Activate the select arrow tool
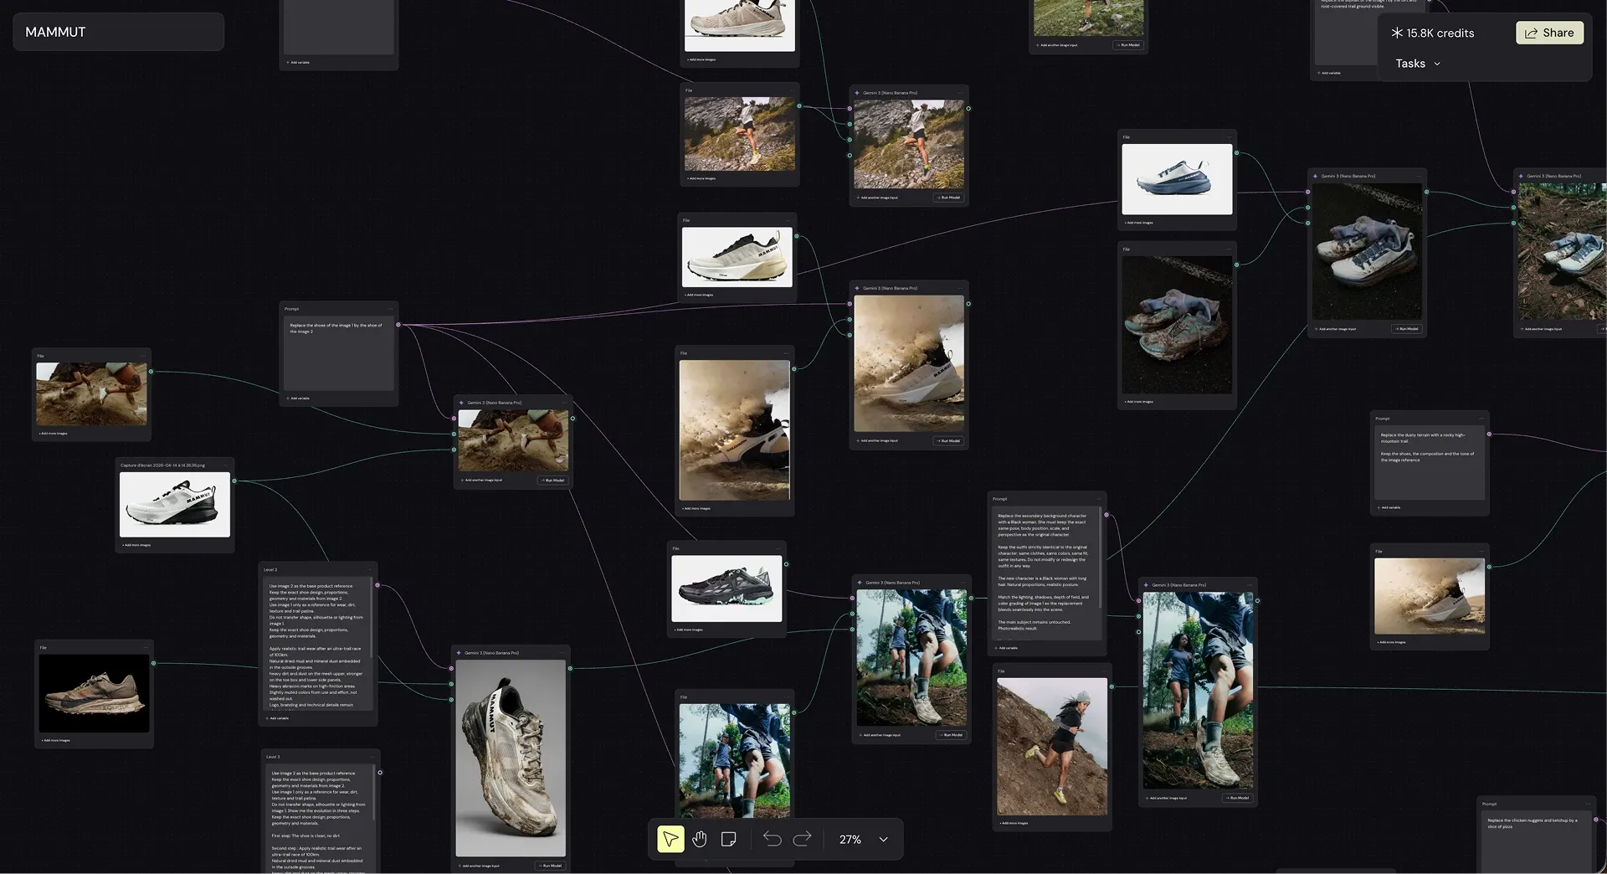The height and width of the screenshot is (874, 1607). 670,839
